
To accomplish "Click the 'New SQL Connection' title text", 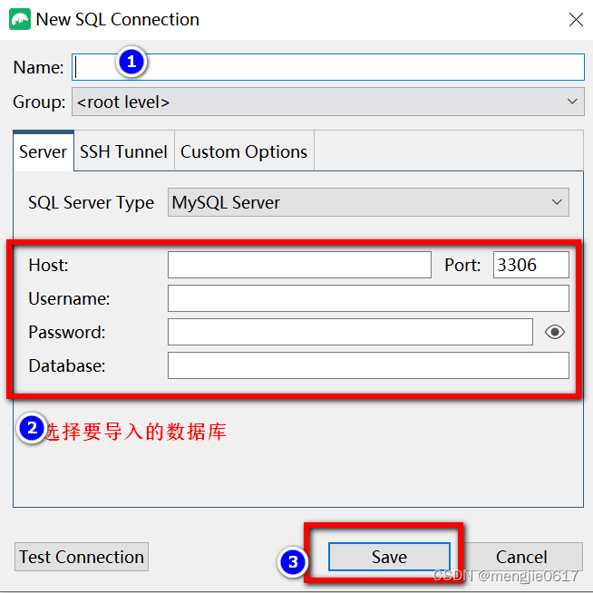I will 117,19.
